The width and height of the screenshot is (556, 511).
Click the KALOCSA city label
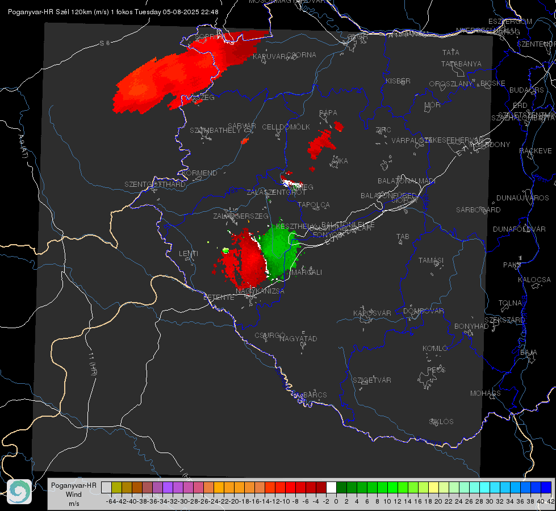[534, 279]
